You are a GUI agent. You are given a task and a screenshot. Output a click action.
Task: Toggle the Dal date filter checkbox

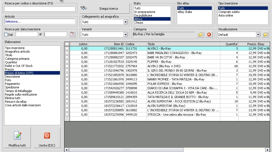[6, 34]
